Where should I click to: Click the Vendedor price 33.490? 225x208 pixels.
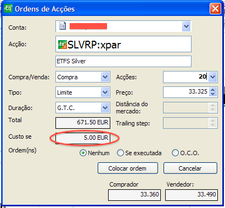[x=192, y=195]
